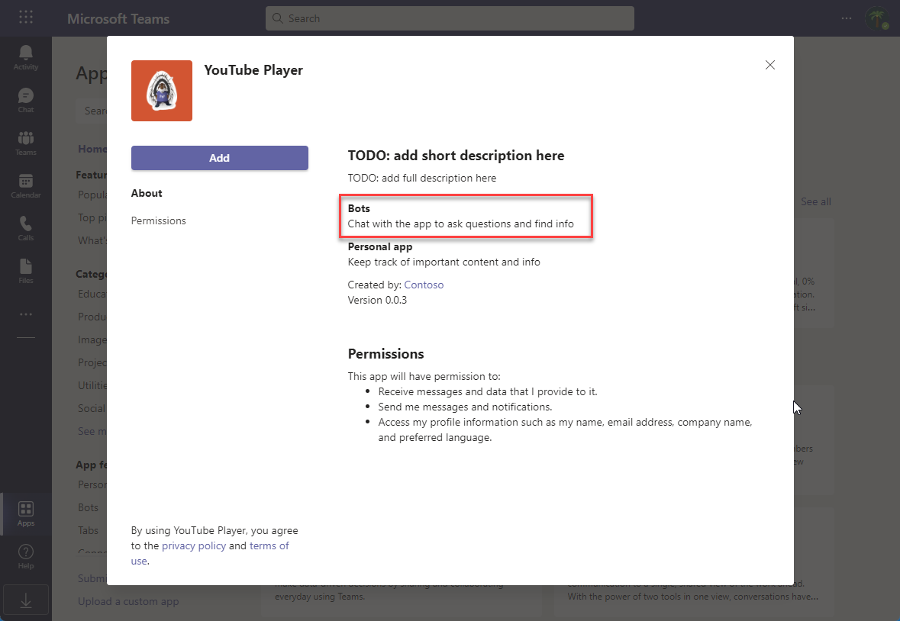Viewport: 900px width, 621px height.
Task: Click the Microsoft Teams title
Action: 118,18
